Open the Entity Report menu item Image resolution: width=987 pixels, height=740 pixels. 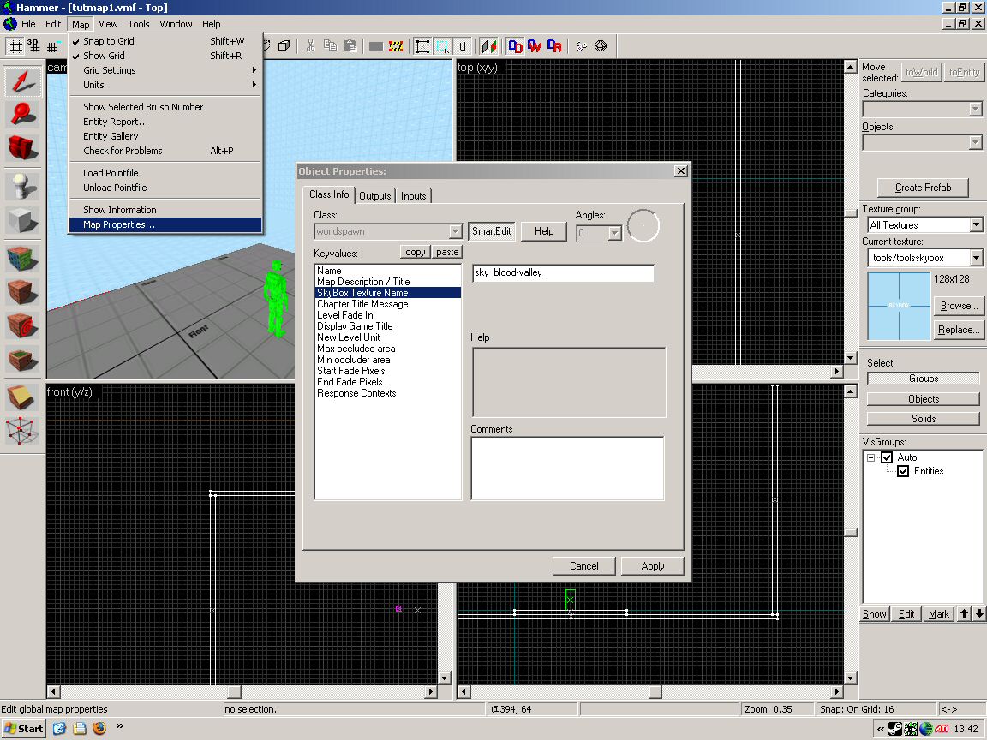coord(164,122)
